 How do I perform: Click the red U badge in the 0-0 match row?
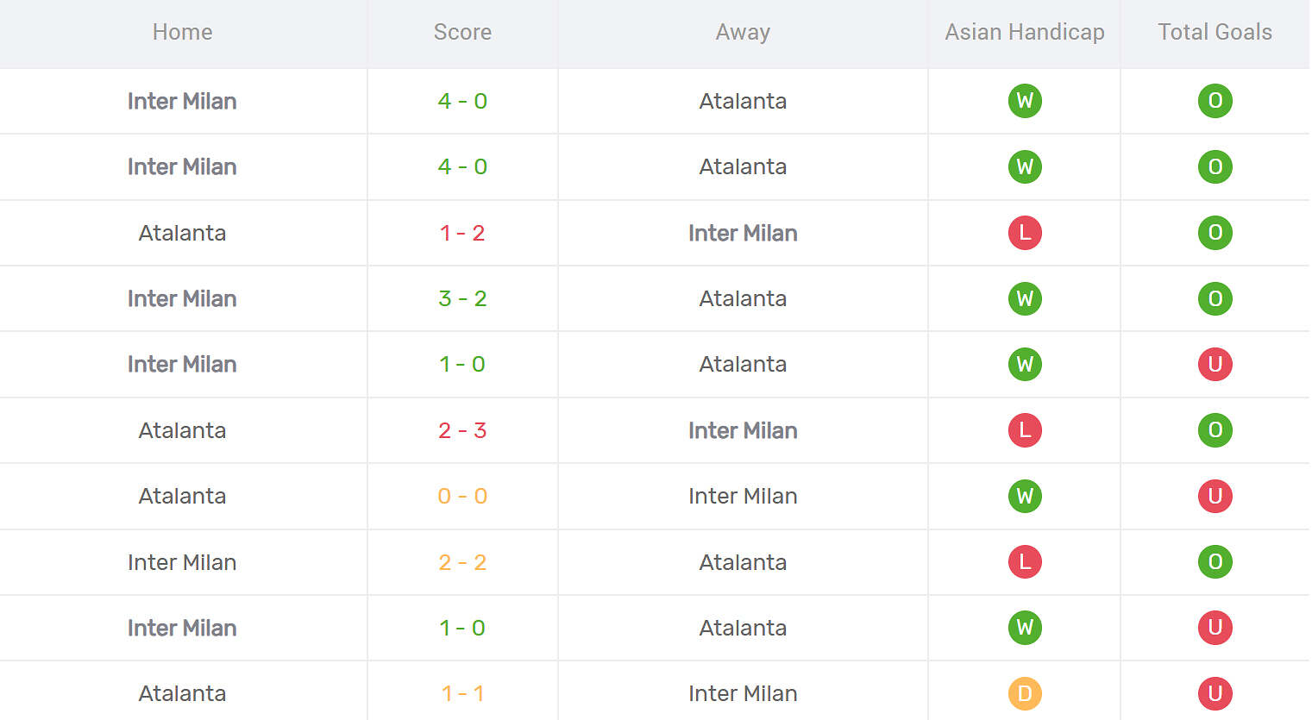pos(1215,496)
